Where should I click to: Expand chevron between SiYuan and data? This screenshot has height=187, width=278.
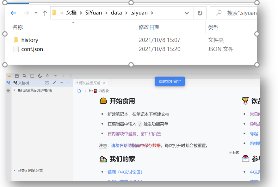[x=106, y=13]
